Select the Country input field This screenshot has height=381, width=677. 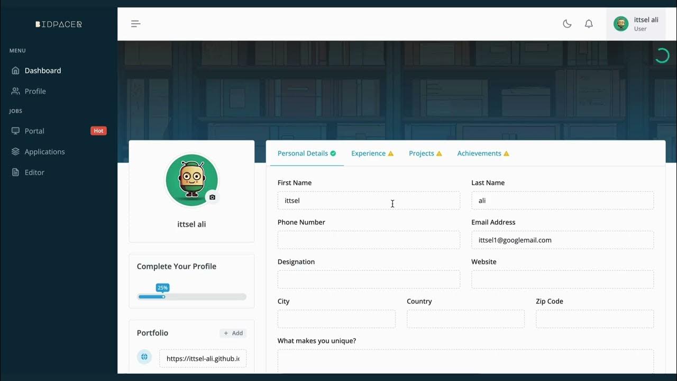pyautogui.click(x=465, y=319)
